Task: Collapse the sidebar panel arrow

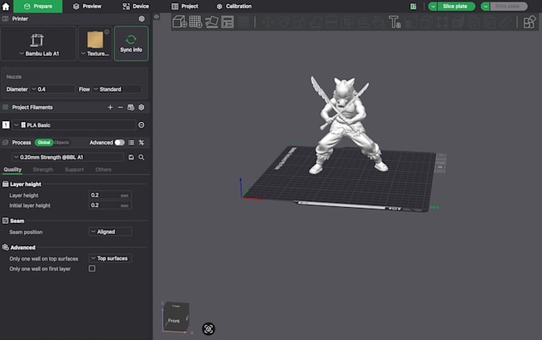Action: pyautogui.click(x=156, y=17)
